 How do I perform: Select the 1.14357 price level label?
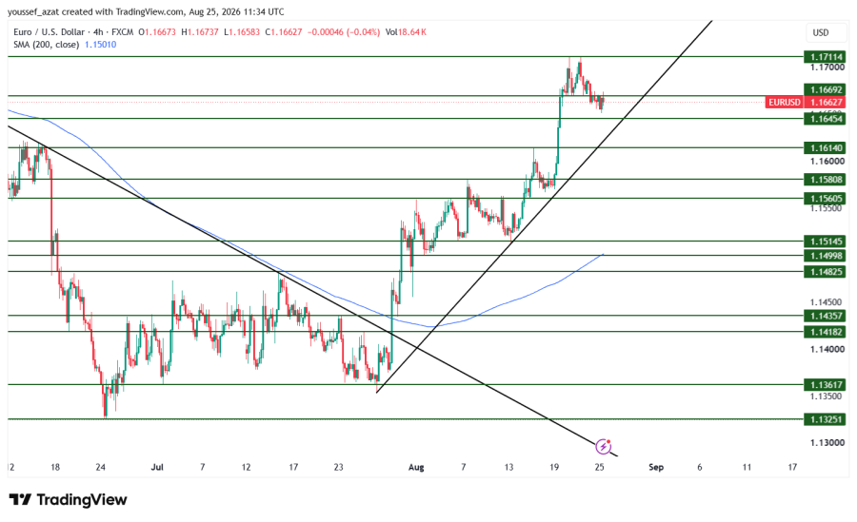tap(825, 316)
